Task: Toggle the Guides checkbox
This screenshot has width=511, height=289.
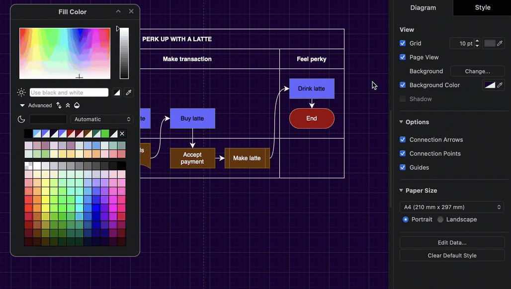Action: tap(403, 168)
